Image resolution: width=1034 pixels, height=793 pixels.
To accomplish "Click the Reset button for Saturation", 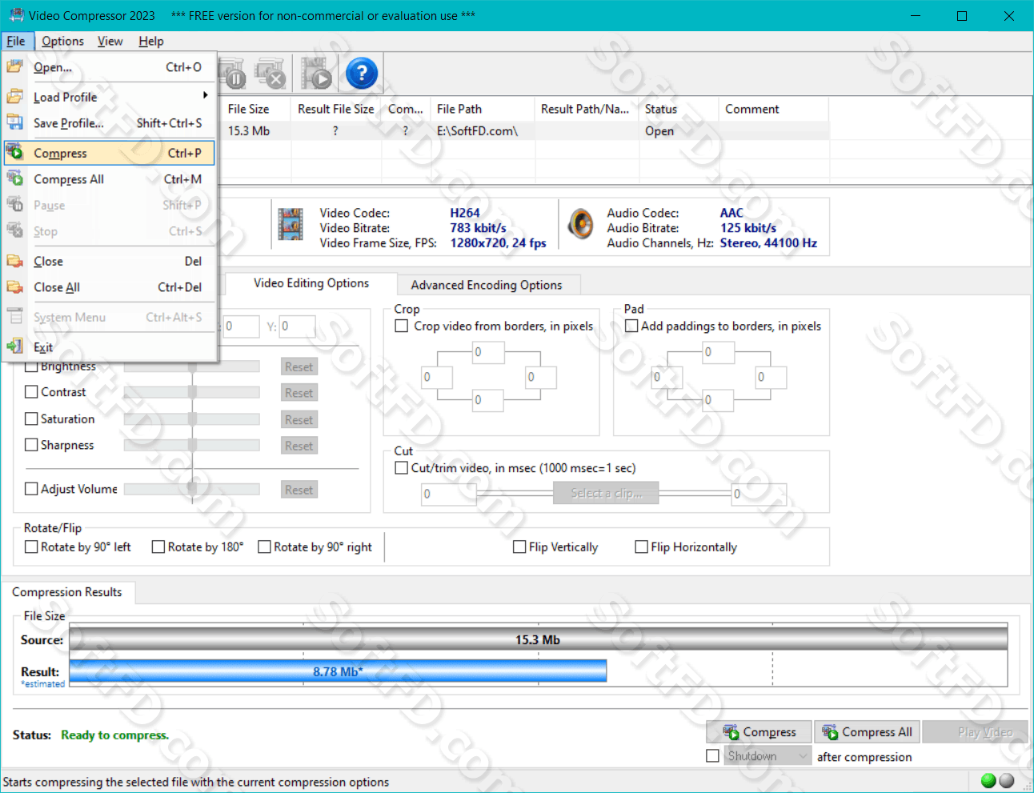I will point(299,419).
